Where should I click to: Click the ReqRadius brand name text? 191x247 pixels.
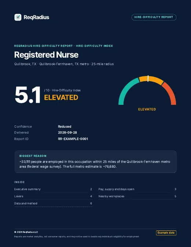pos(36,17)
